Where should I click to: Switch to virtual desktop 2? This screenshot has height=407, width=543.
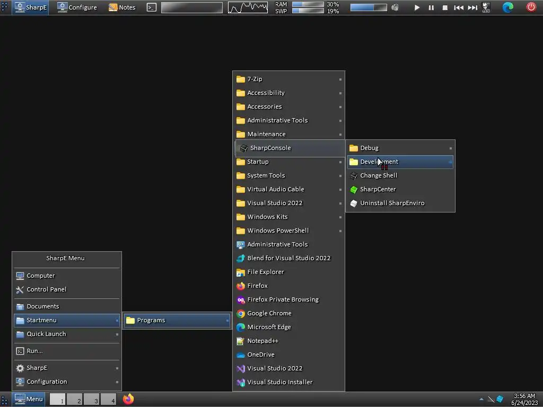click(74, 400)
